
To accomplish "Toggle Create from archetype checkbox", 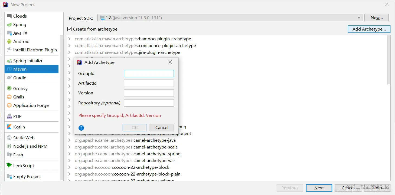I will tap(70, 29).
